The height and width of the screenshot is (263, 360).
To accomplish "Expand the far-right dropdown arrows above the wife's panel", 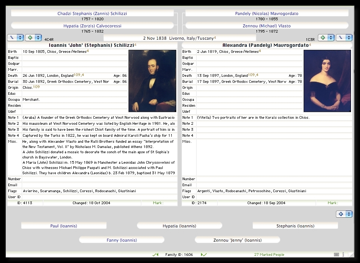I will click(x=349, y=38).
